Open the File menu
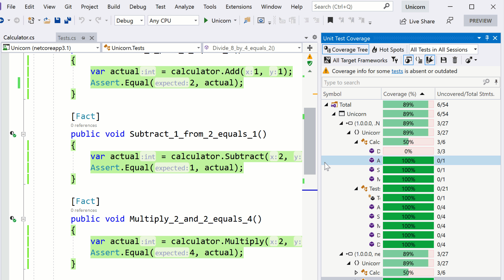504x280 pixels. (11, 7)
